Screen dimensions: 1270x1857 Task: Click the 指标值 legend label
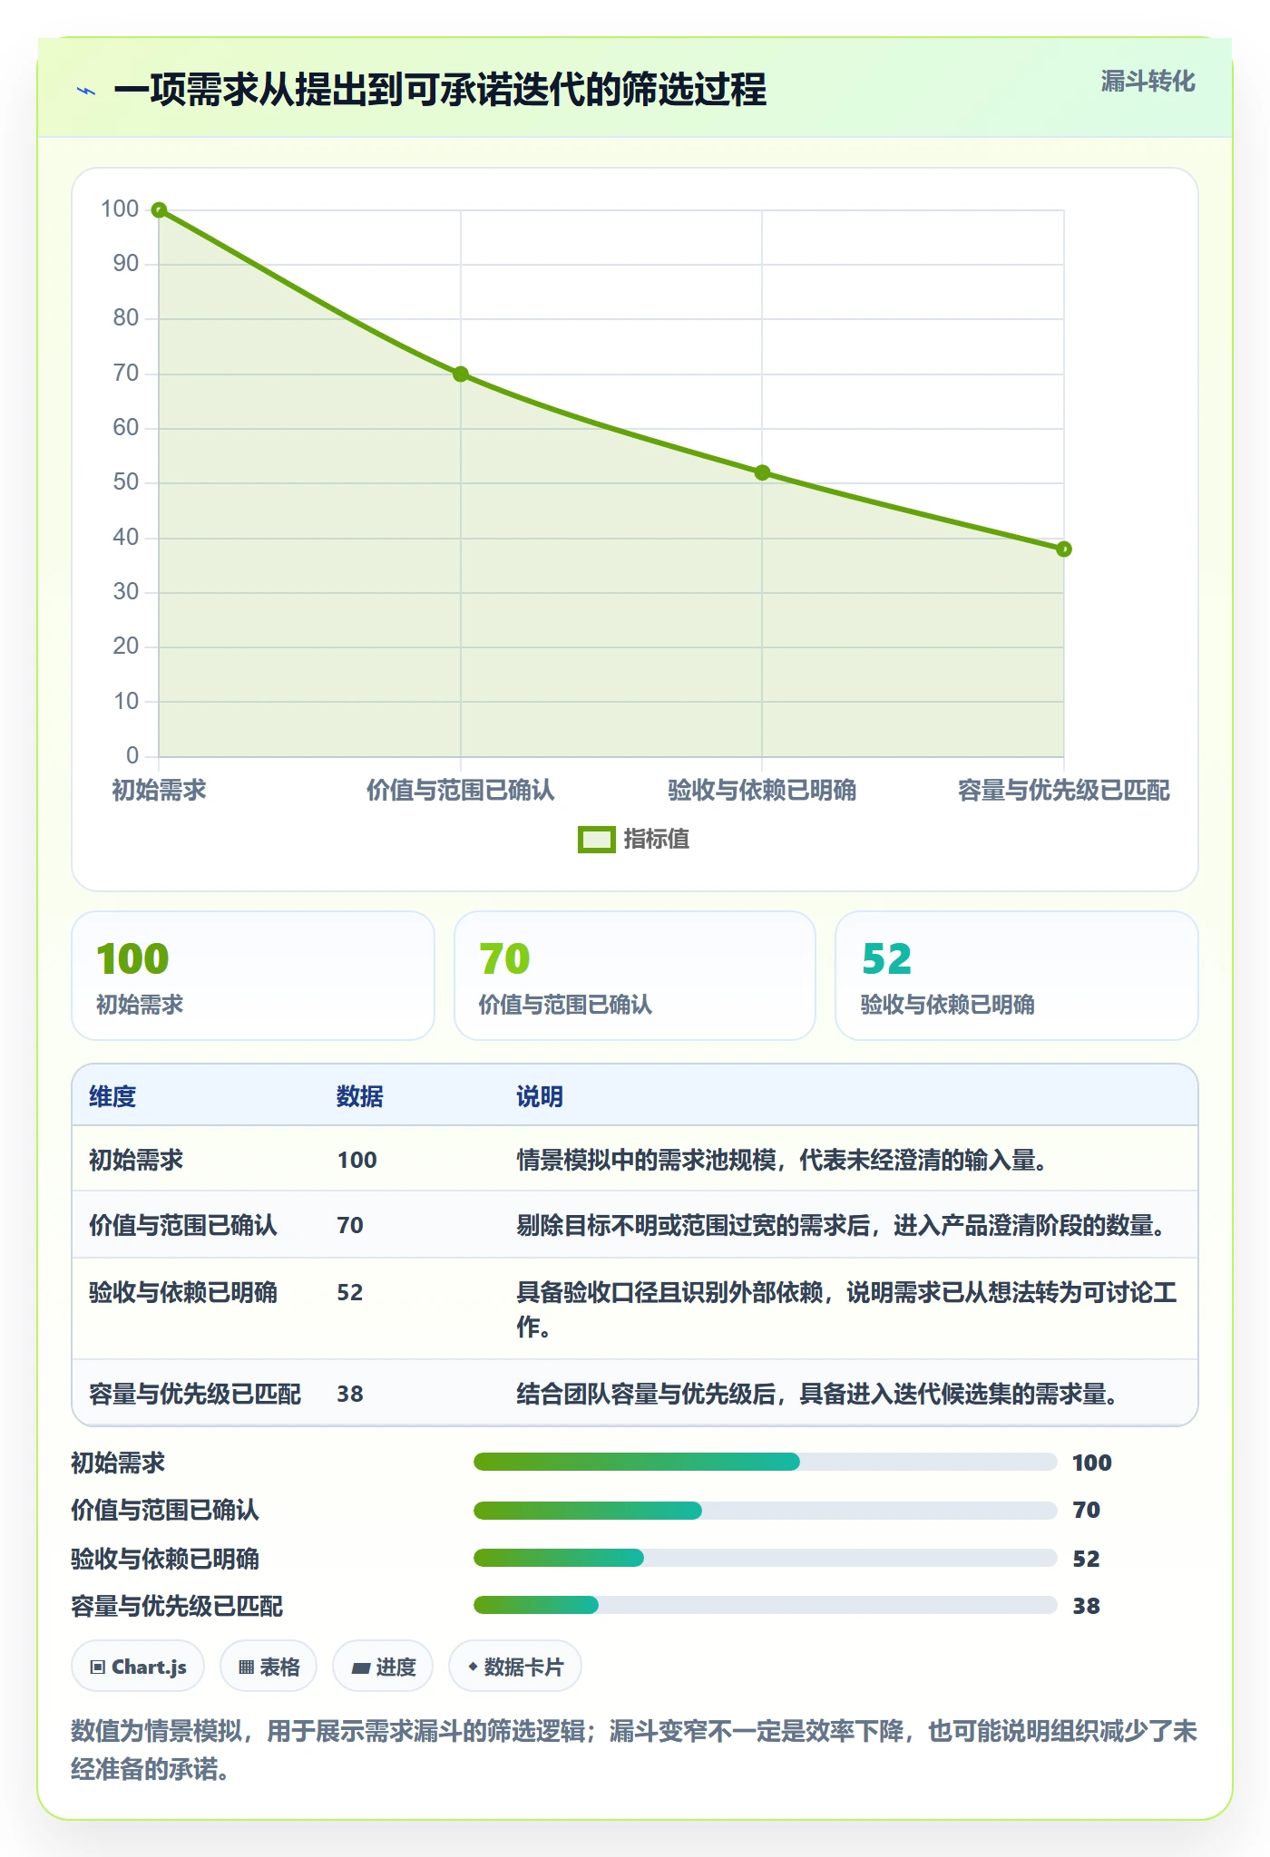click(657, 840)
